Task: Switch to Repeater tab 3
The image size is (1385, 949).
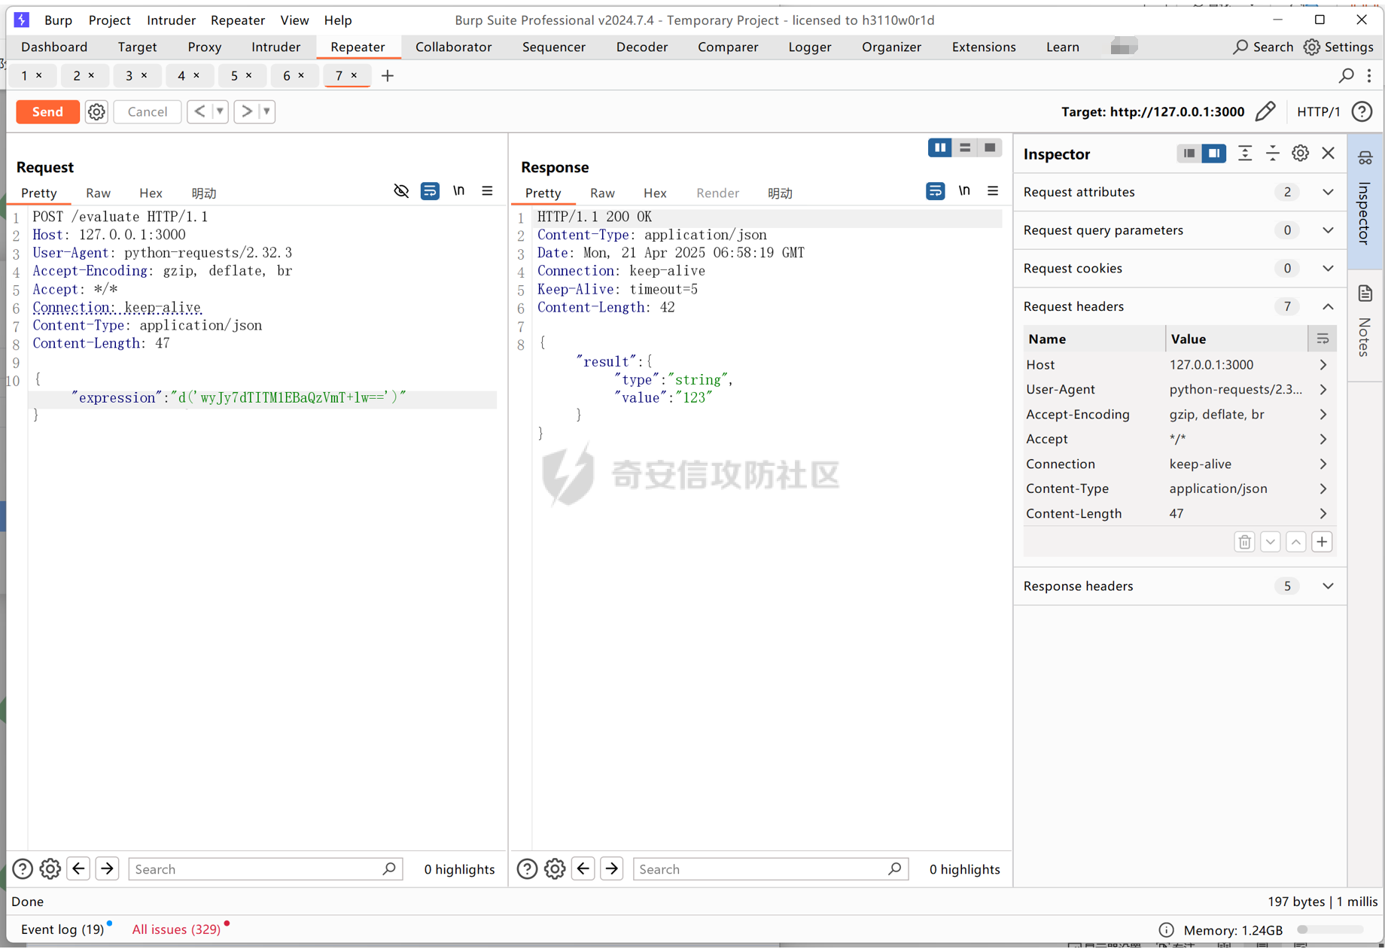Action: click(x=129, y=76)
